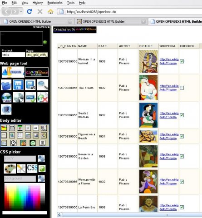The width and height of the screenshot is (202, 218).
Task: Open the Bookmarks menu
Action: pos(55,3)
